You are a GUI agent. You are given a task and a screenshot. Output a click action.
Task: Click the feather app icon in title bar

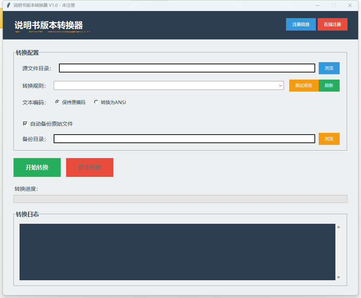pyautogui.click(x=8, y=5)
